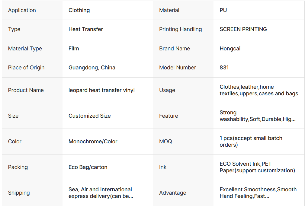Click the Eco Bag/carton packing value
This screenshot has height=207, width=305.
[88, 167]
